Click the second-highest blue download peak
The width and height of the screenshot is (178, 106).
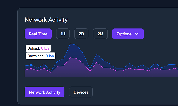pyautogui.click(x=96, y=54)
